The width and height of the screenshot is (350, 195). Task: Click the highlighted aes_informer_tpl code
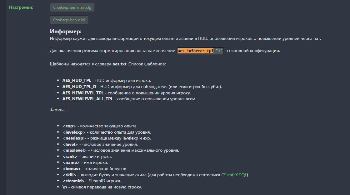pyautogui.click(x=196, y=51)
